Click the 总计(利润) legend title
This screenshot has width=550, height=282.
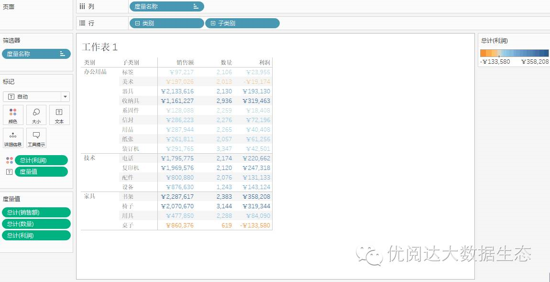click(x=495, y=41)
